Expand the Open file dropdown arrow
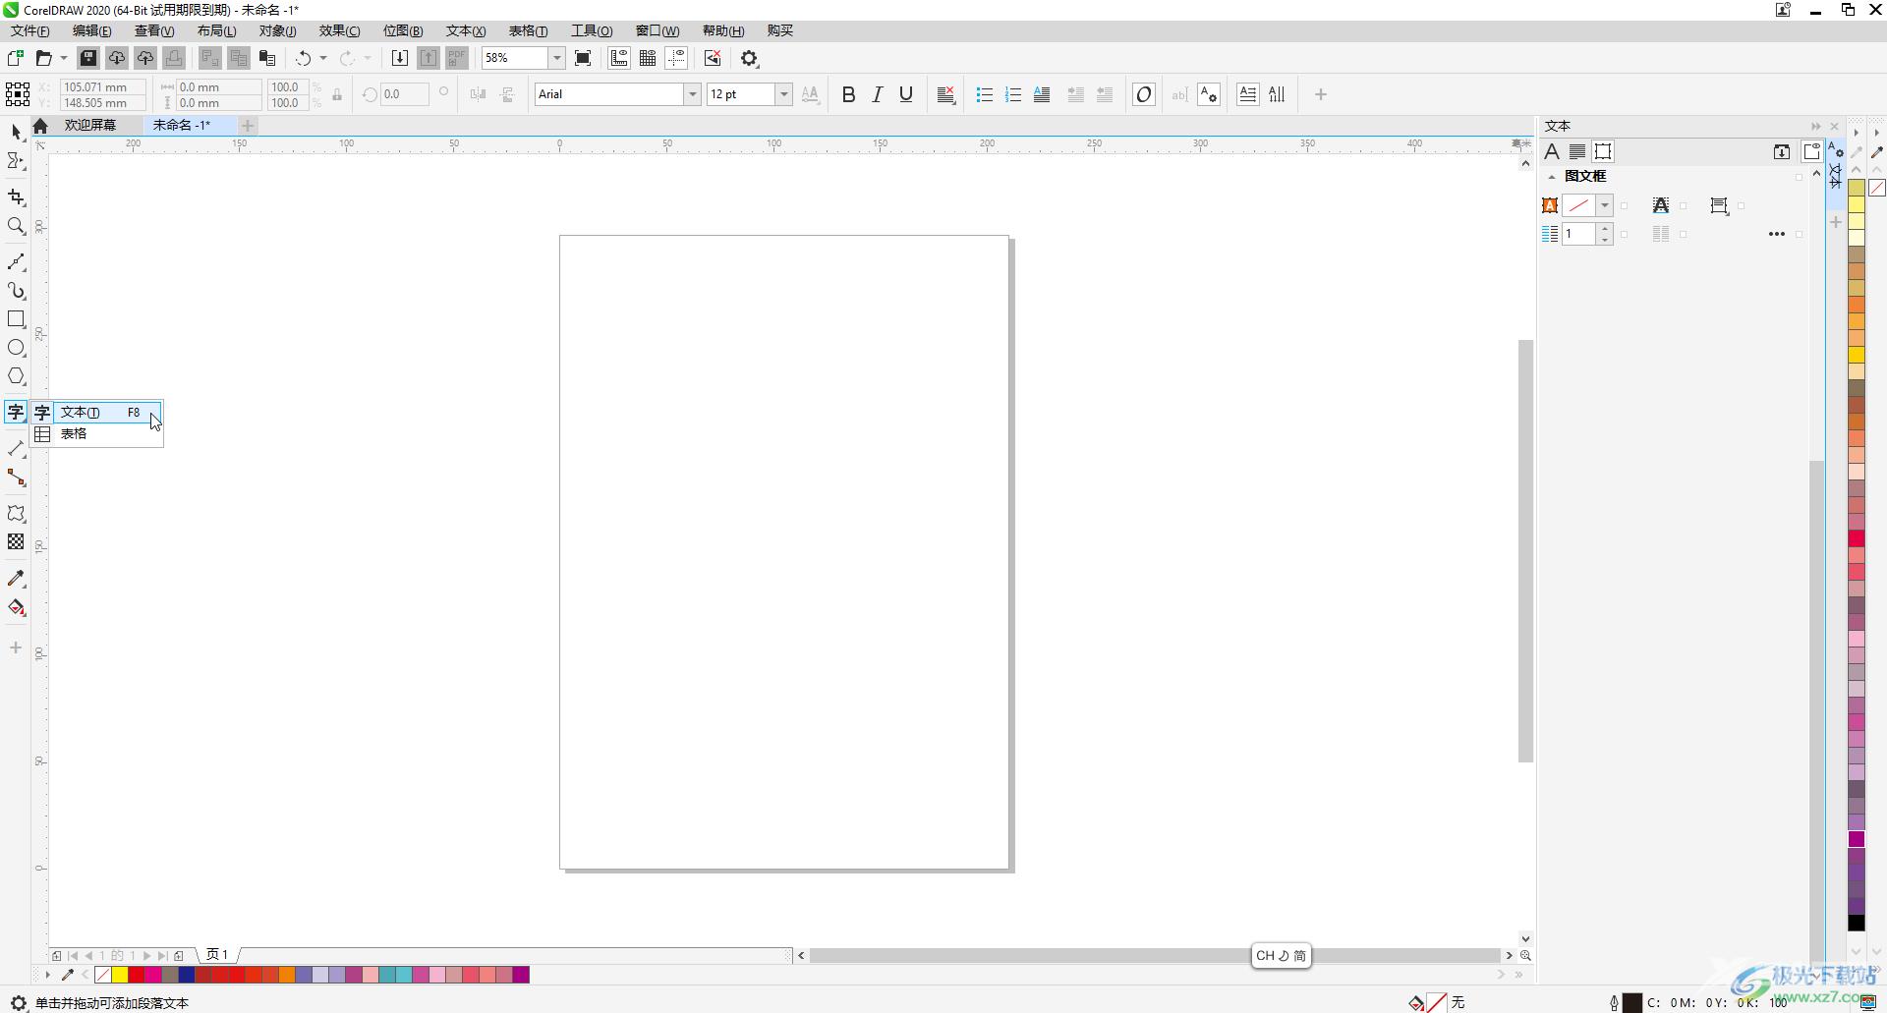This screenshot has width=1887, height=1013. [64, 58]
